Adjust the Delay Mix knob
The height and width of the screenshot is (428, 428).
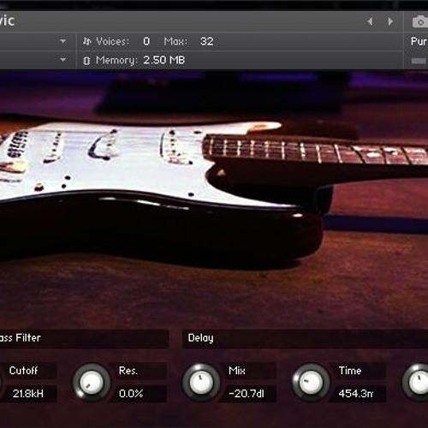click(201, 382)
